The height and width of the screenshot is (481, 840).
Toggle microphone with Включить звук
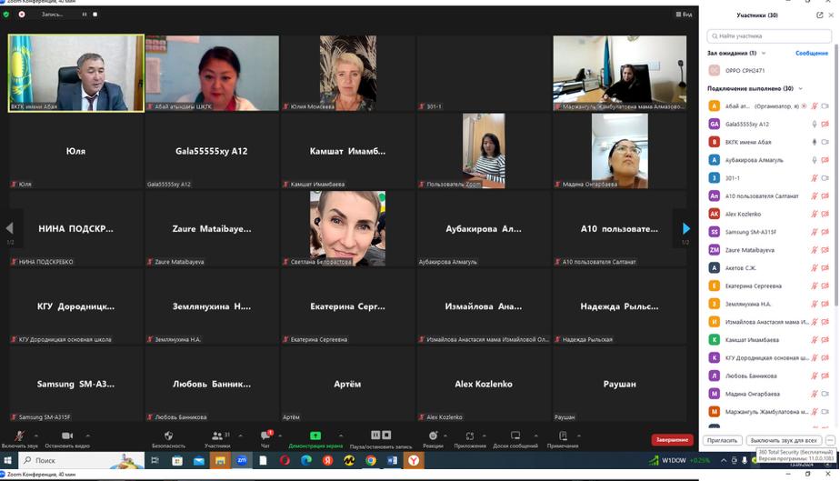19,436
